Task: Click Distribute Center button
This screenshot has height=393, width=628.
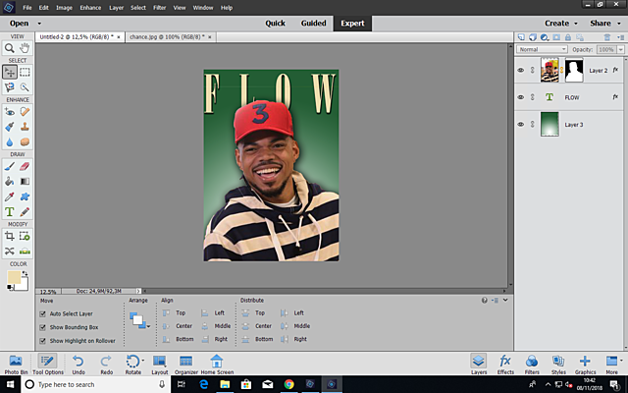Action: [257, 326]
